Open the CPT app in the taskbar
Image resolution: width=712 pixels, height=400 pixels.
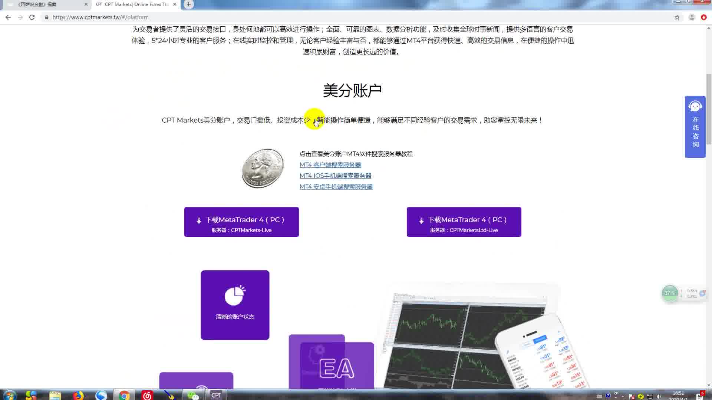coord(216,395)
